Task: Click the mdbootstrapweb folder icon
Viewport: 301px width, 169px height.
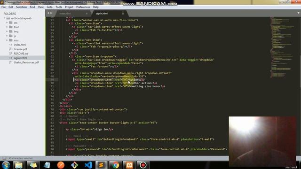Action: pyautogui.click(x=8, y=18)
